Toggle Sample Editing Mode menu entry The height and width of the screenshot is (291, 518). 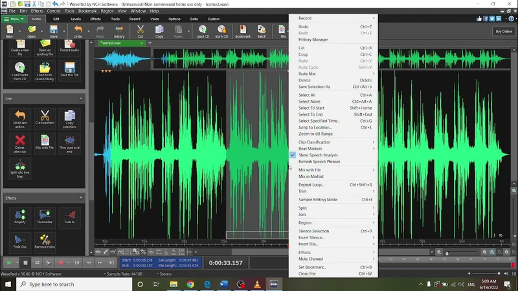(333, 200)
